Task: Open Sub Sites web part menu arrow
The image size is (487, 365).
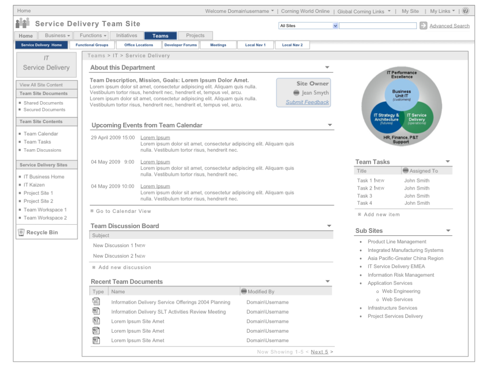Action: pyautogui.click(x=448, y=231)
